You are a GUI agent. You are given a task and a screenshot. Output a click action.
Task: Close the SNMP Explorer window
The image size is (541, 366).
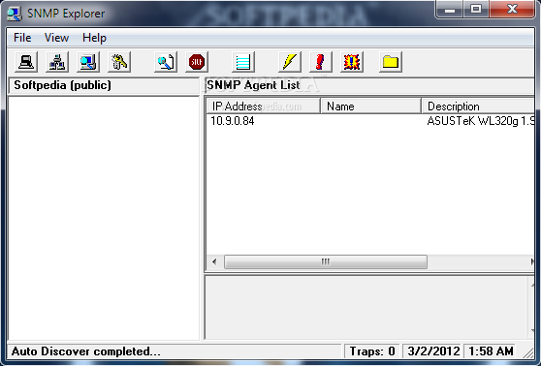click(512, 10)
